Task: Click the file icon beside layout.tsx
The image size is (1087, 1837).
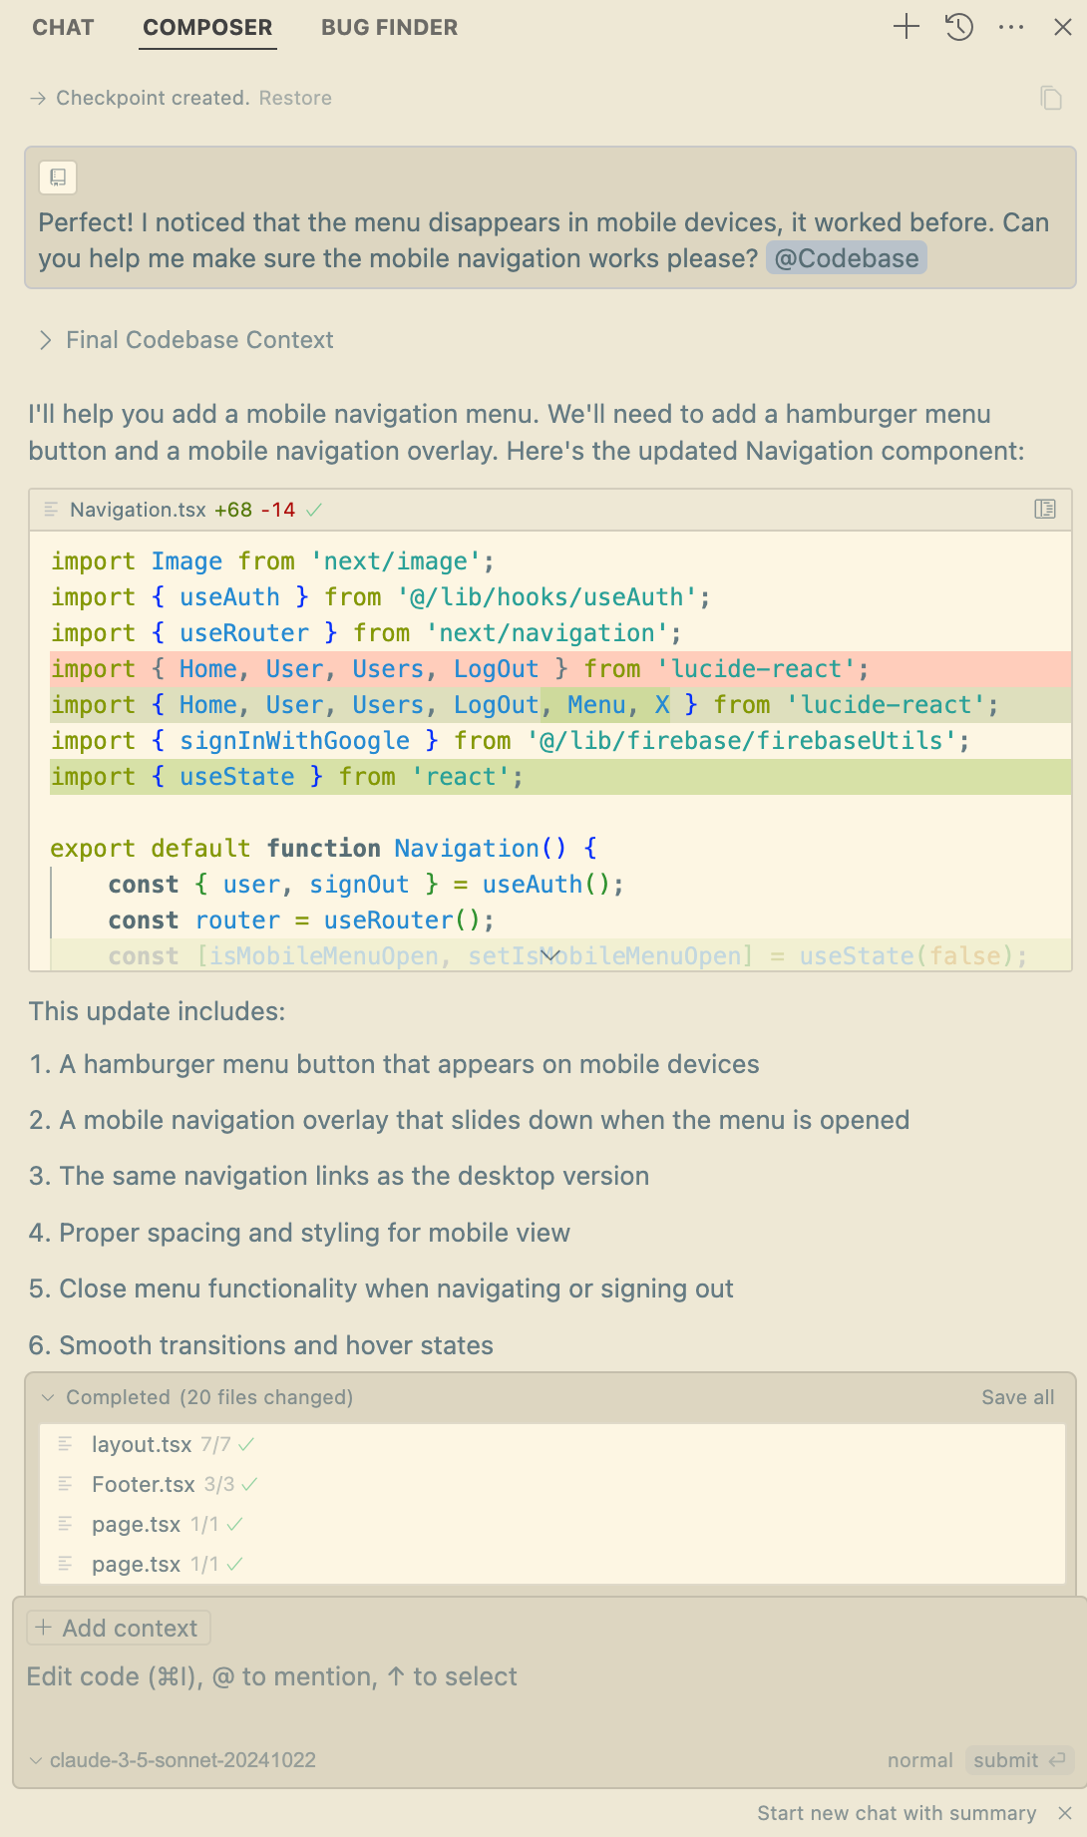Action: pyautogui.click(x=65, y=1444)
